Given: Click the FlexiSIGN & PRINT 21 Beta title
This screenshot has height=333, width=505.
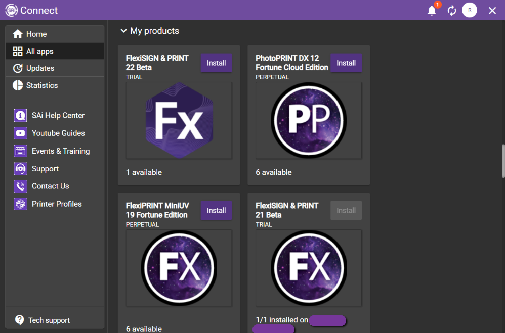Looking at the screenshot, I should [287, 210].
